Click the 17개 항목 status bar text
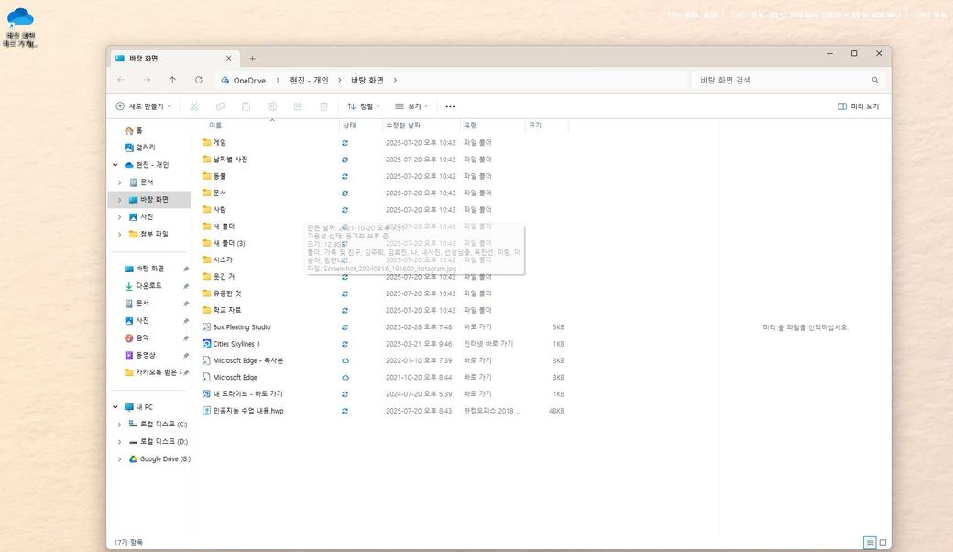This screenshot has height=552, width=953. [128, 542]
